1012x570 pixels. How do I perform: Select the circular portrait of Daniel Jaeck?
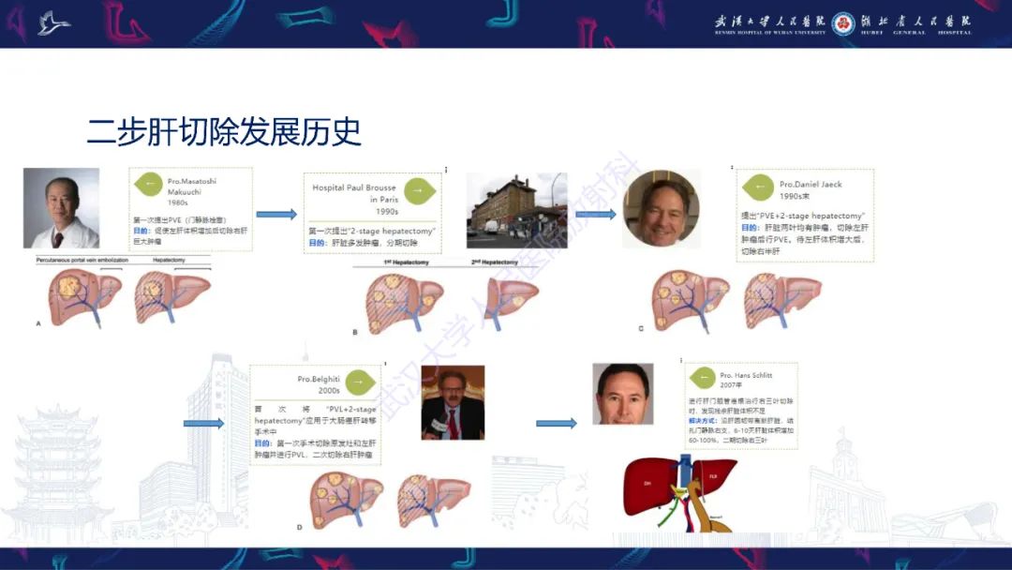pos(661,208)
